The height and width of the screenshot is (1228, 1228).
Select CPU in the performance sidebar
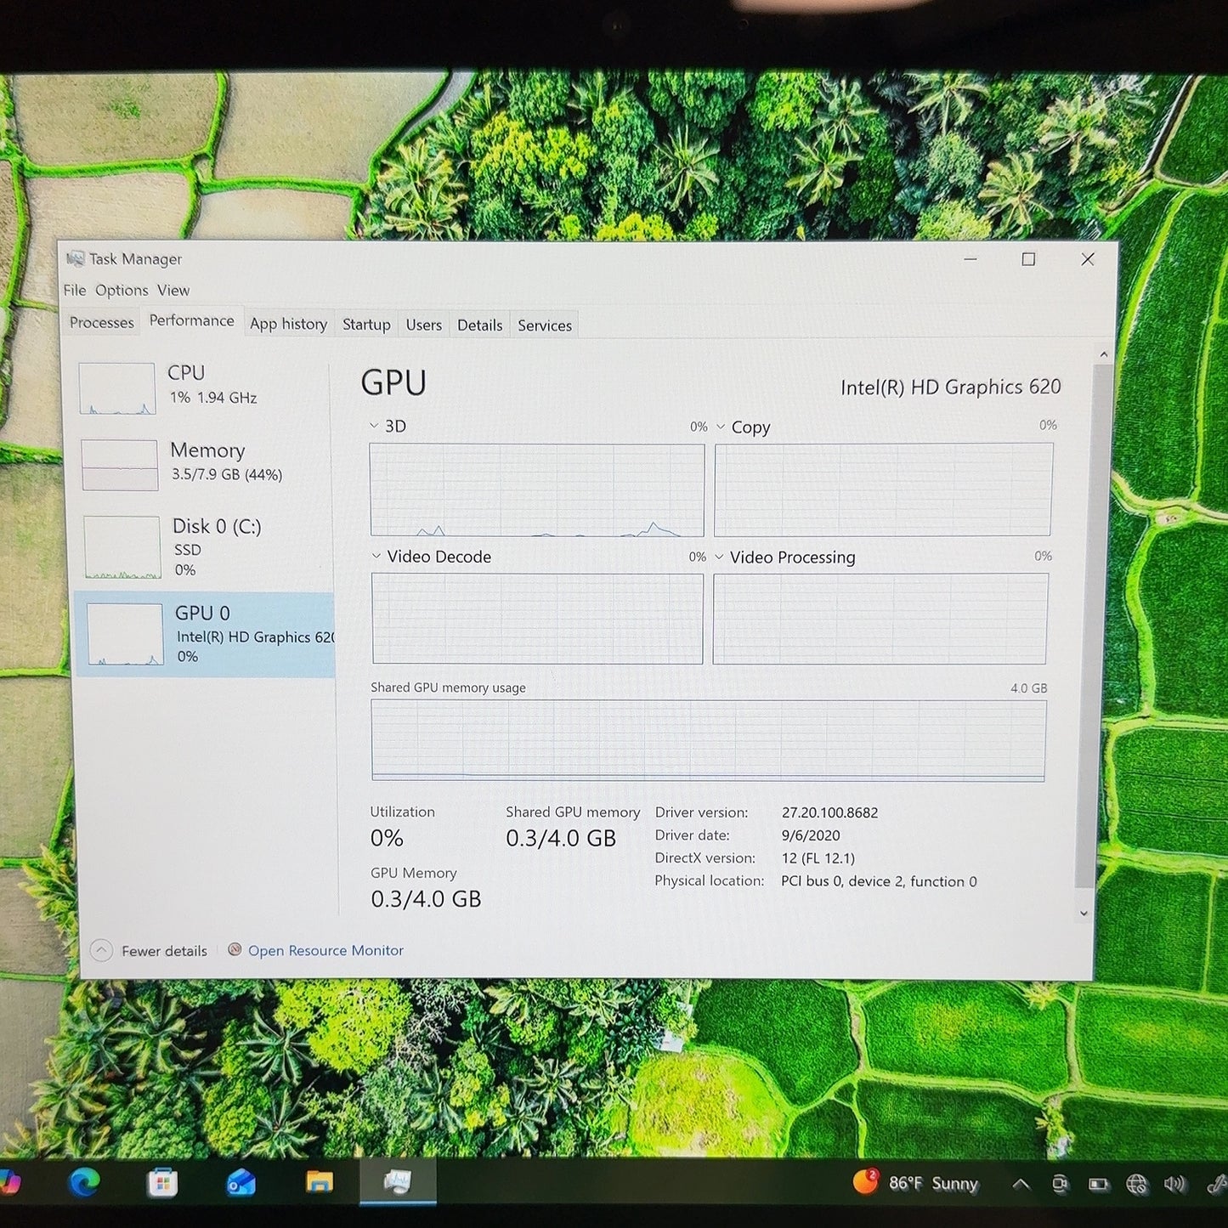(x=202, y=387)
